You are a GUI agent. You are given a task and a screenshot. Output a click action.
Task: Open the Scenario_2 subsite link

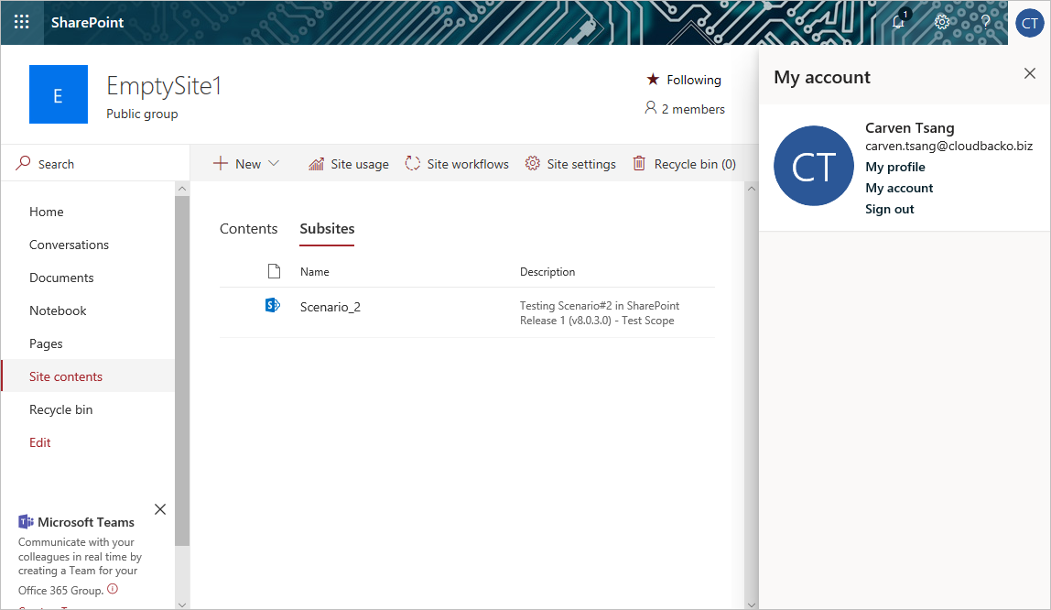coord(330,307)
